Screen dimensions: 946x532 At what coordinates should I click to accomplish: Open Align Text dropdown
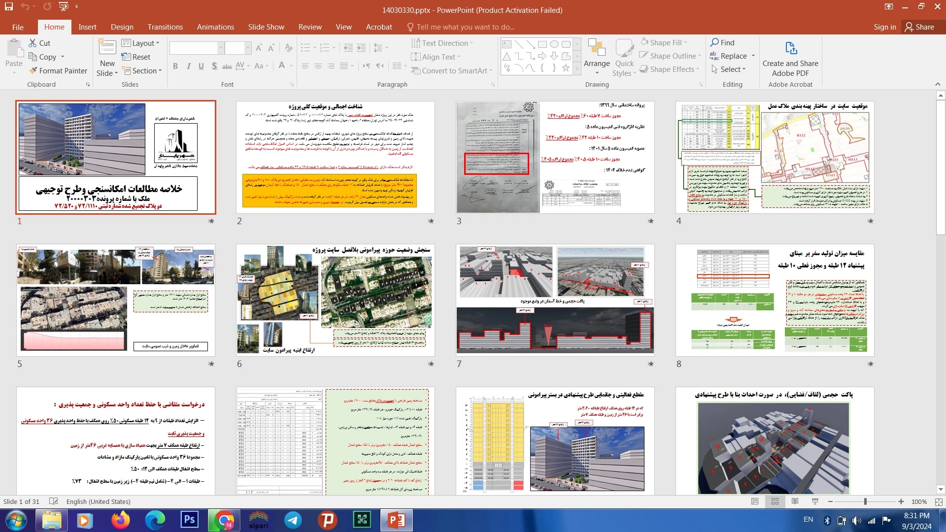click(x=436, y=57)
